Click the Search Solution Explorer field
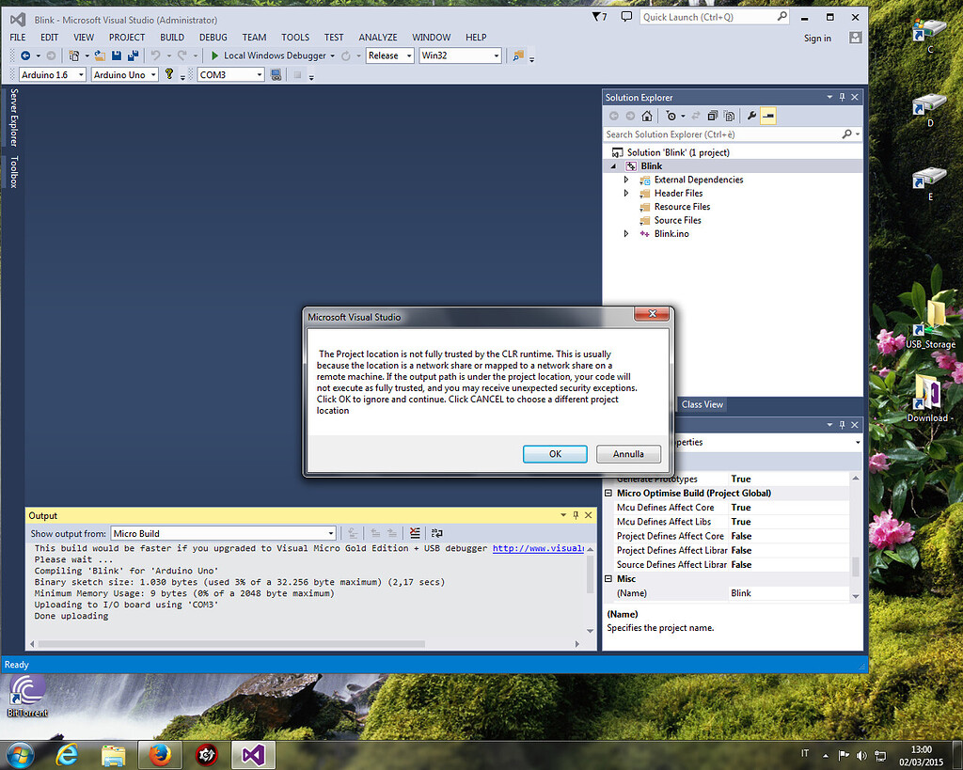 click(732, 134)
